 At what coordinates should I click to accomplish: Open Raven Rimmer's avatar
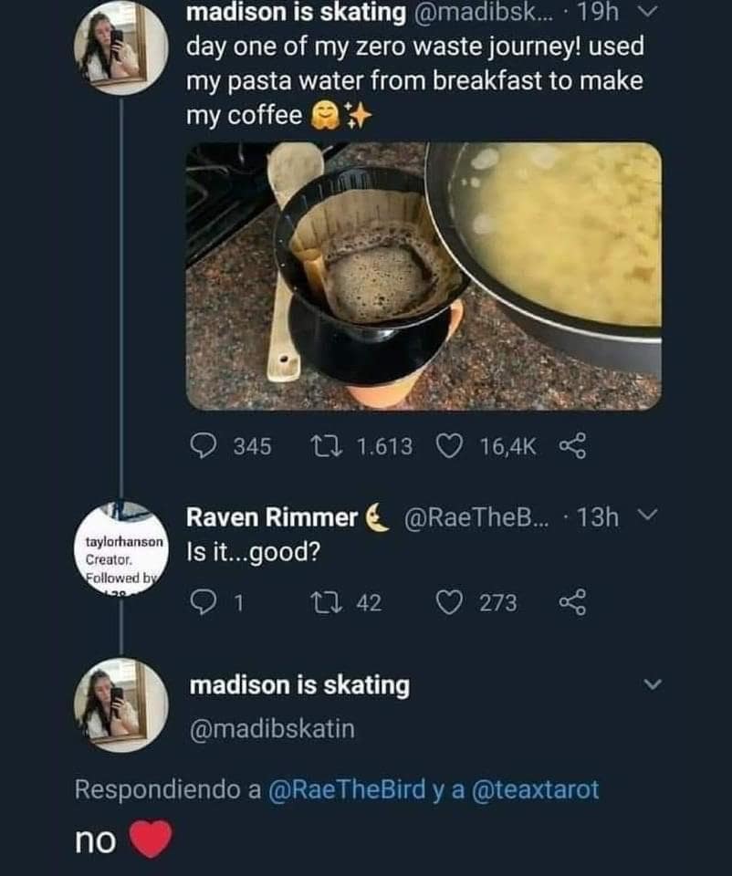(x=120, y=547)
